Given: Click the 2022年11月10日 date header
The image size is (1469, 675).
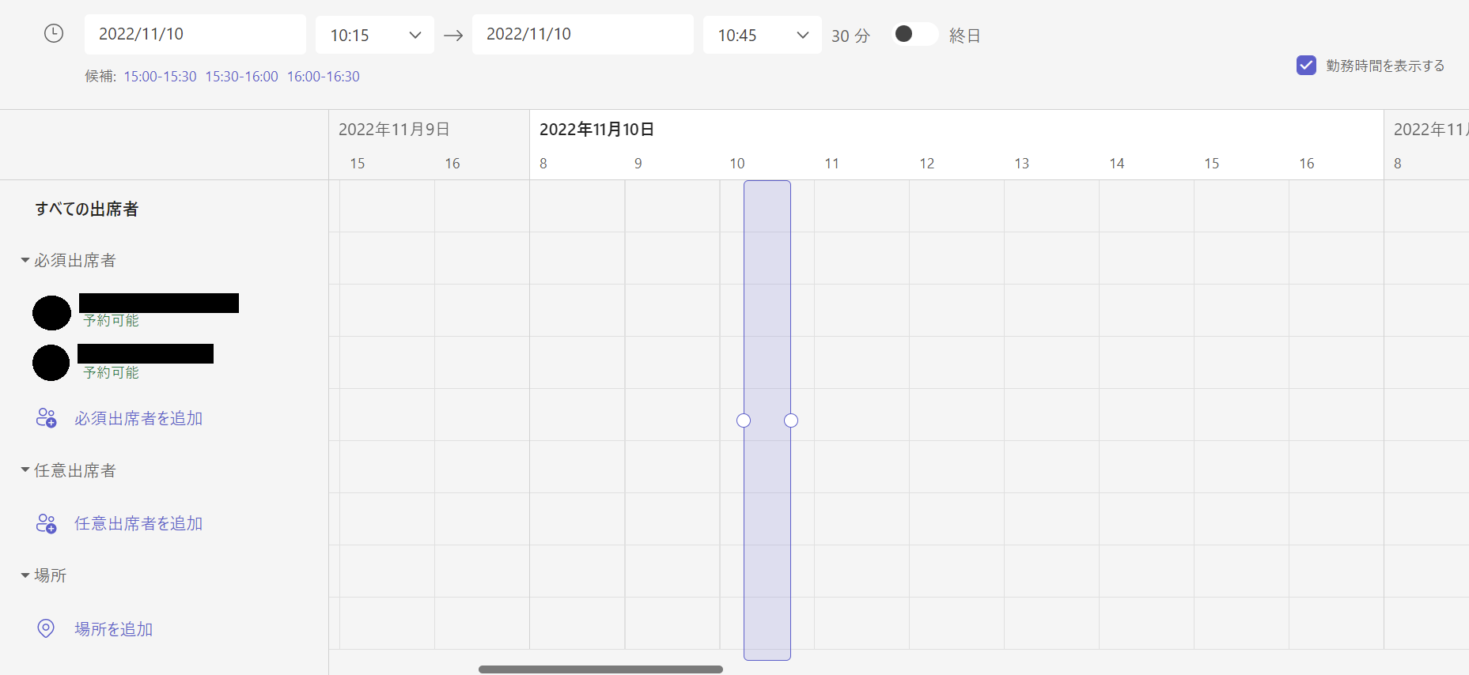Looking at the screenshot, I should (x=597, y=130).
